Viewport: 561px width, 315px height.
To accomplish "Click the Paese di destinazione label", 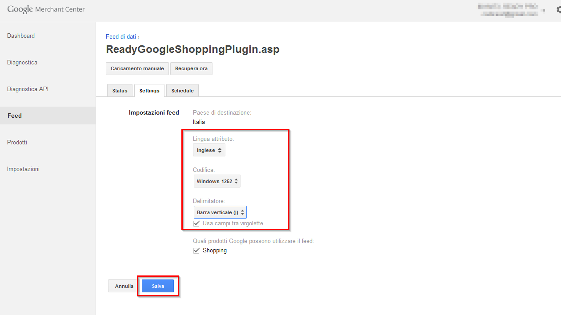I will tap(222, 113).
